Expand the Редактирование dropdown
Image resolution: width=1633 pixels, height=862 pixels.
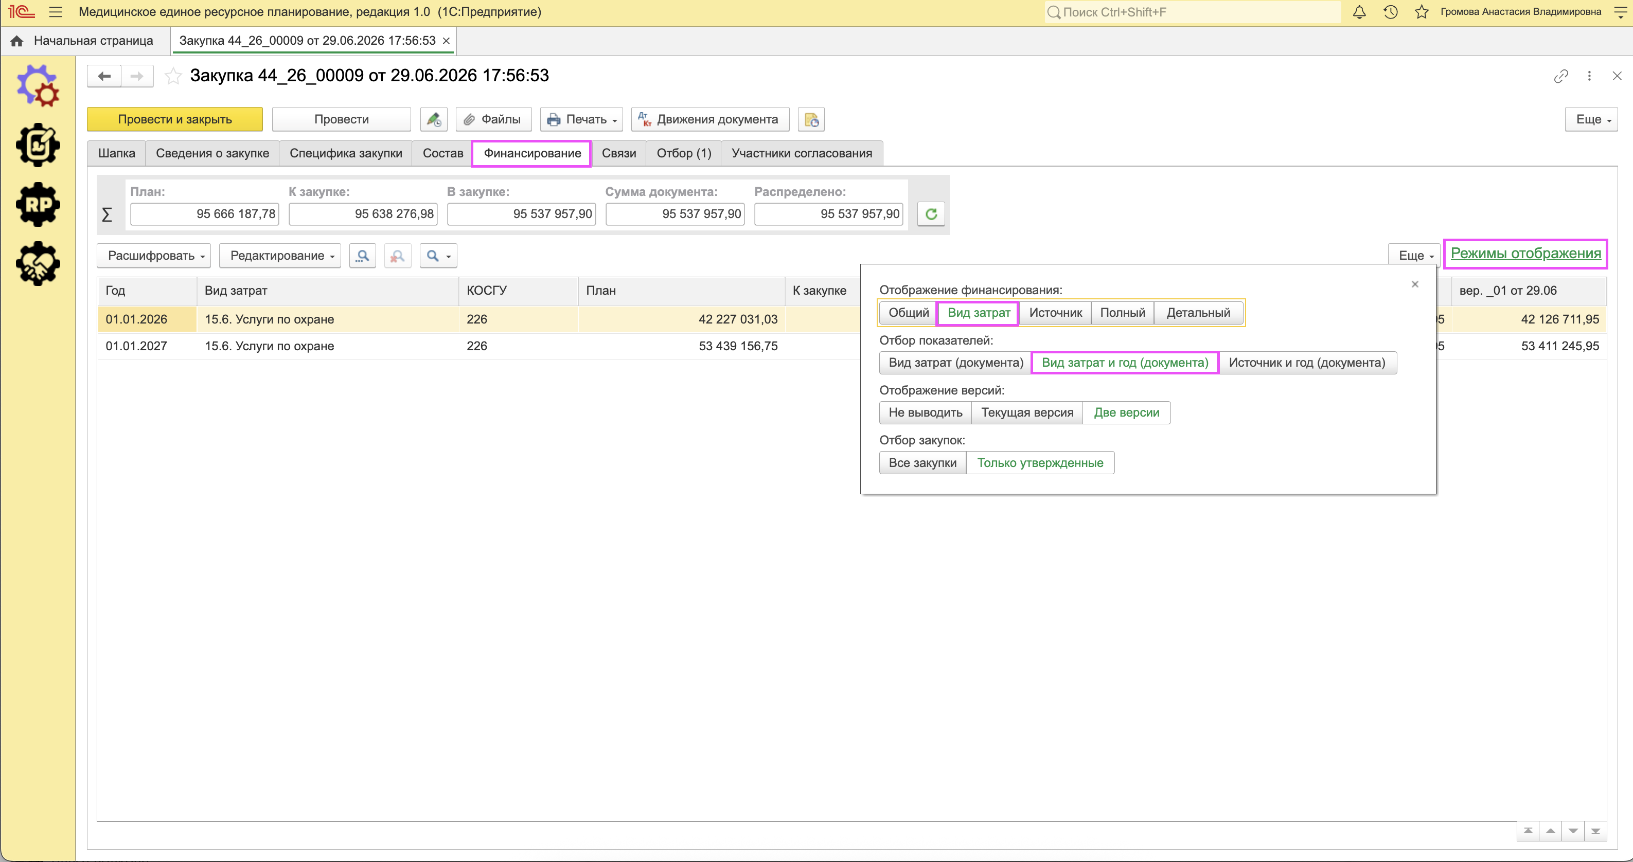pyautogui.click(x=280, y=256)
